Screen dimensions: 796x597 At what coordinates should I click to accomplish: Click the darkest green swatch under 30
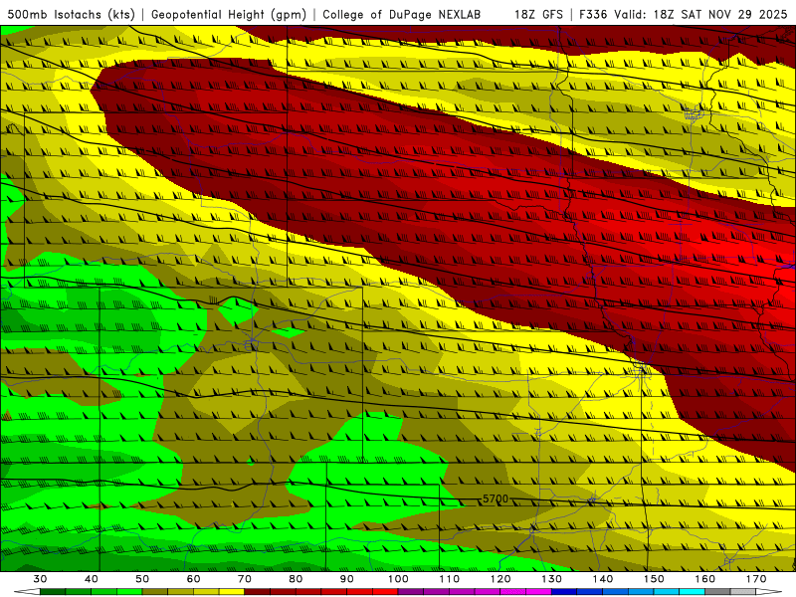pos(53,591)
